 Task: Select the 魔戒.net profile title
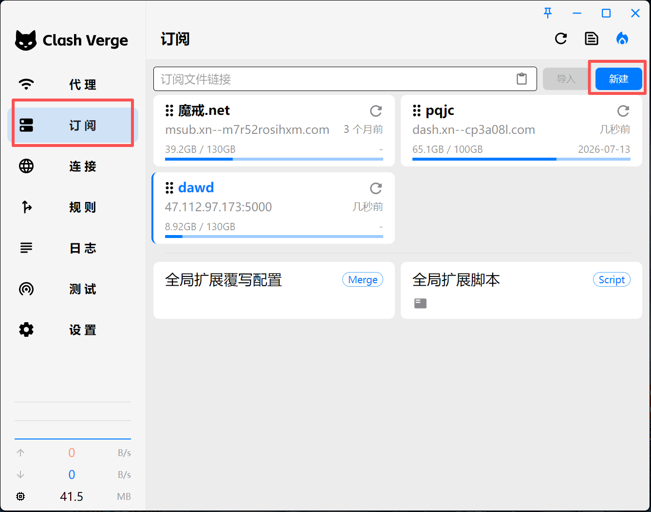tap(204, 110)
